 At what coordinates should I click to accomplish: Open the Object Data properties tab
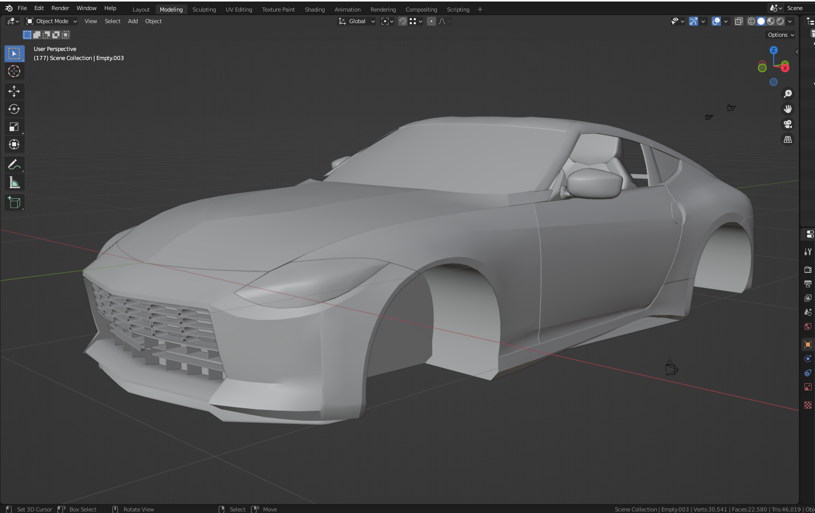pyautogui.click(x=808, y=387)
